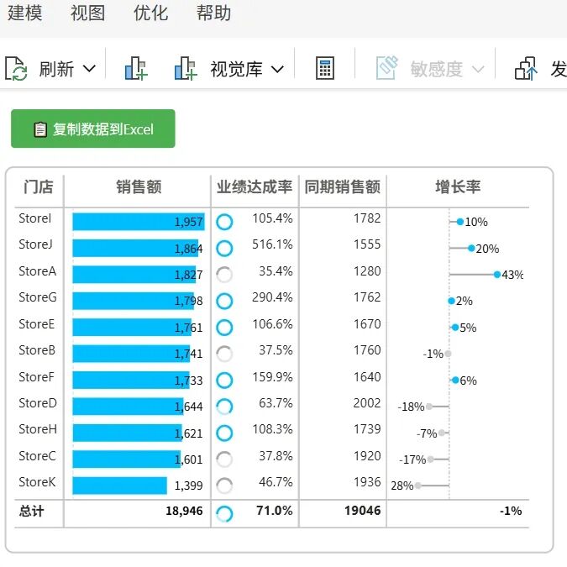This screenshot has width=567, height=567.
Task: Click the first new visual chart icon
Action: coord(136,68)
